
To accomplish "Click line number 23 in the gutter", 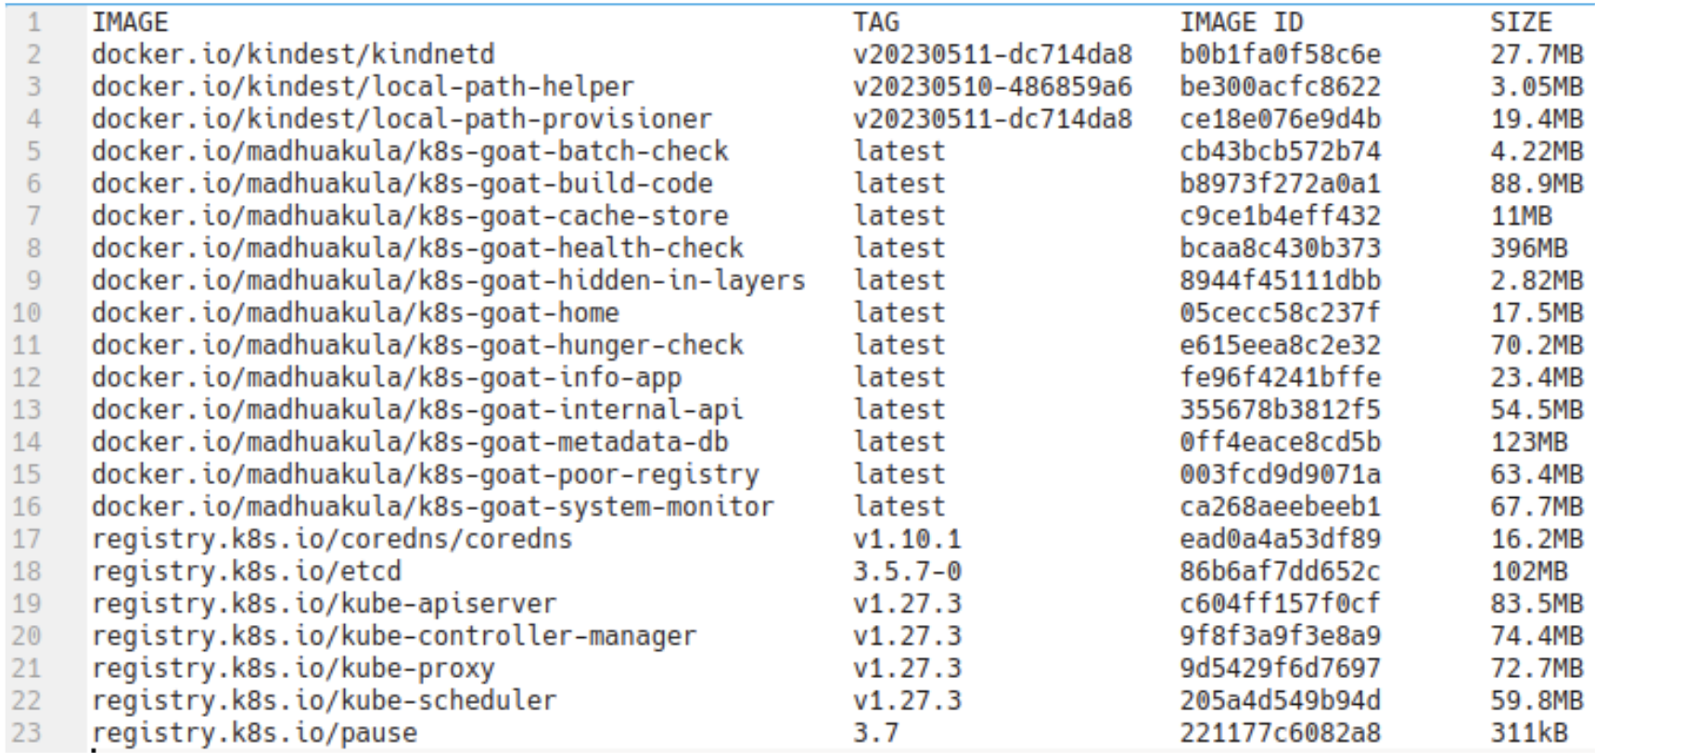I will click(27, 733).
